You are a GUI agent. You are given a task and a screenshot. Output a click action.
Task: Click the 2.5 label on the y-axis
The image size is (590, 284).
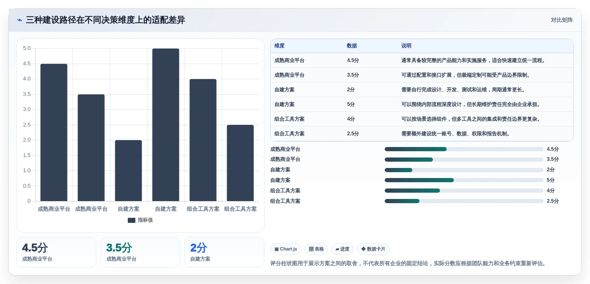pos(27,125)
